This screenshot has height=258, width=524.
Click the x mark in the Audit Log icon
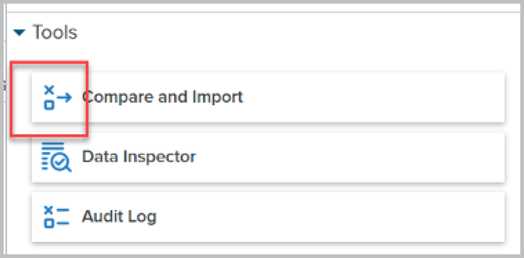(x=49, y=210)
